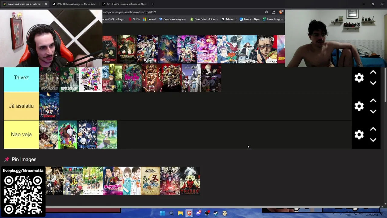Close the Create a Animes tab
387x218 pixels.
[x=46, y=4]
